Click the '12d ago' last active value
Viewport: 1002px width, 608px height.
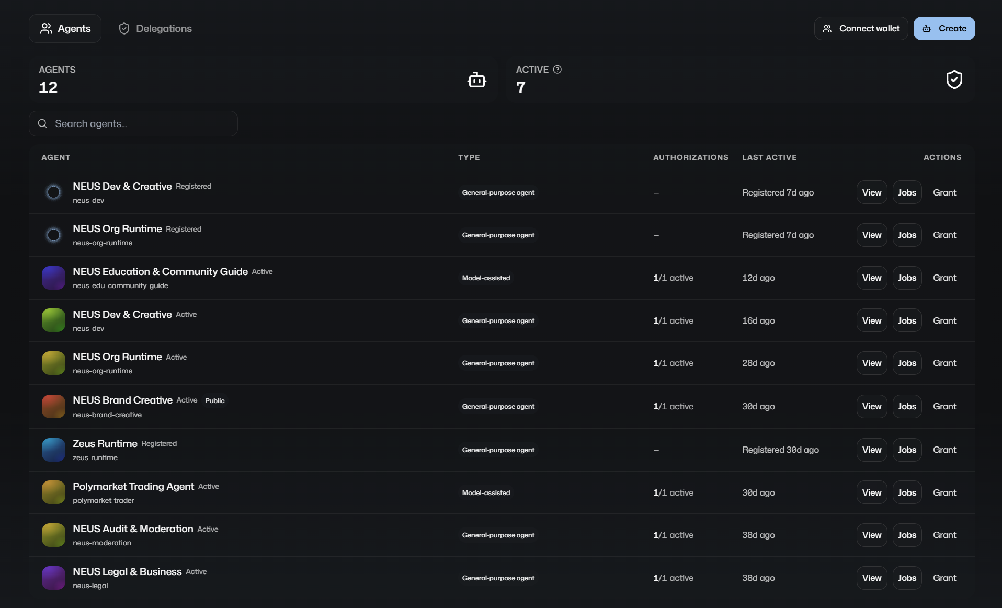758,278
